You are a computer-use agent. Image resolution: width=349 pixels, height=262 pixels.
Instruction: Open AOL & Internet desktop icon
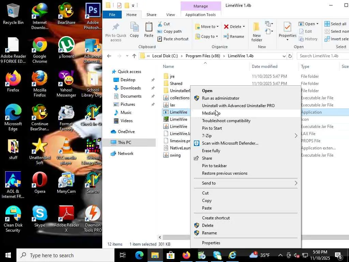(13, 185)
